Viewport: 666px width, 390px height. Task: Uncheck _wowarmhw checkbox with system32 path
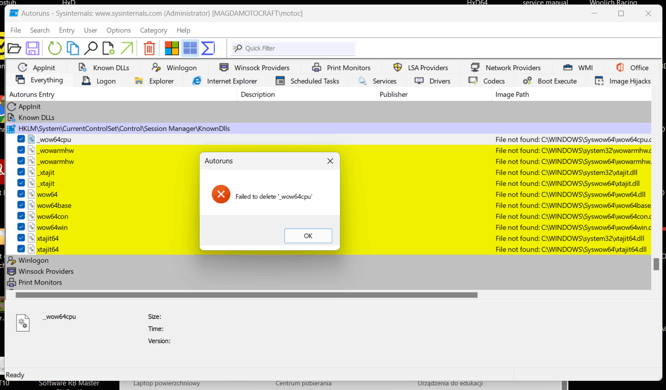(x=21, y=150)
